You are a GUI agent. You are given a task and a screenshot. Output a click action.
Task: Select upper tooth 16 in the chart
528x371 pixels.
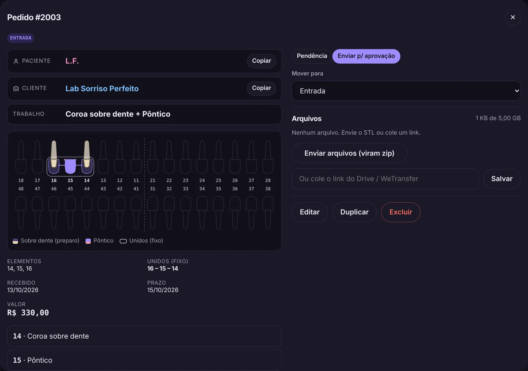click(54, 157)
